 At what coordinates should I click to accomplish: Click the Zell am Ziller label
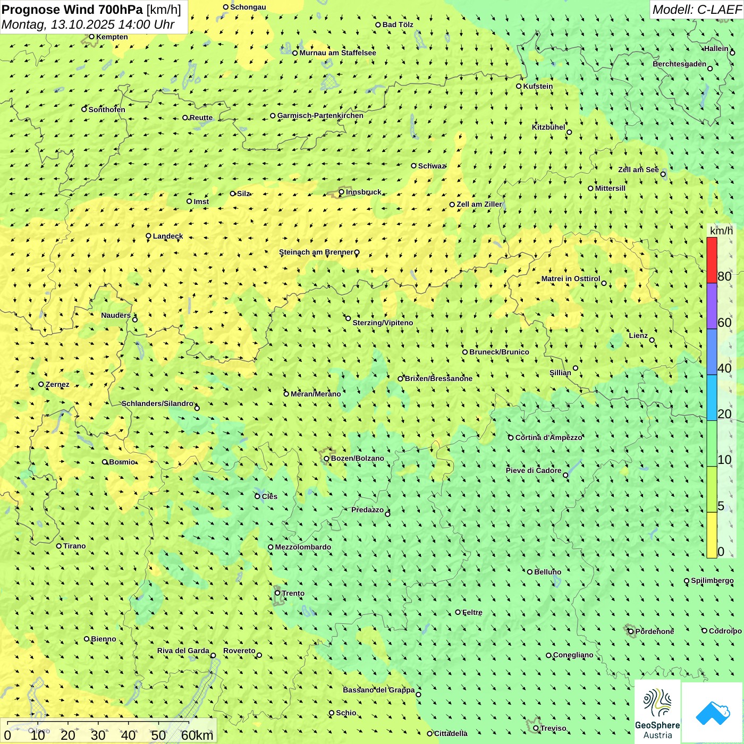pyautogui.click(x=479, y=204)
